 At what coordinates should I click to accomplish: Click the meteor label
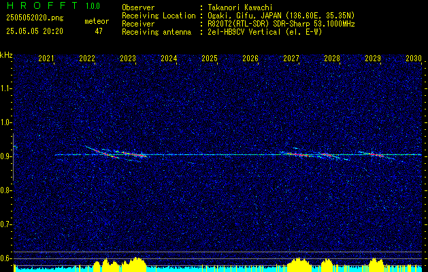(97, 21)
